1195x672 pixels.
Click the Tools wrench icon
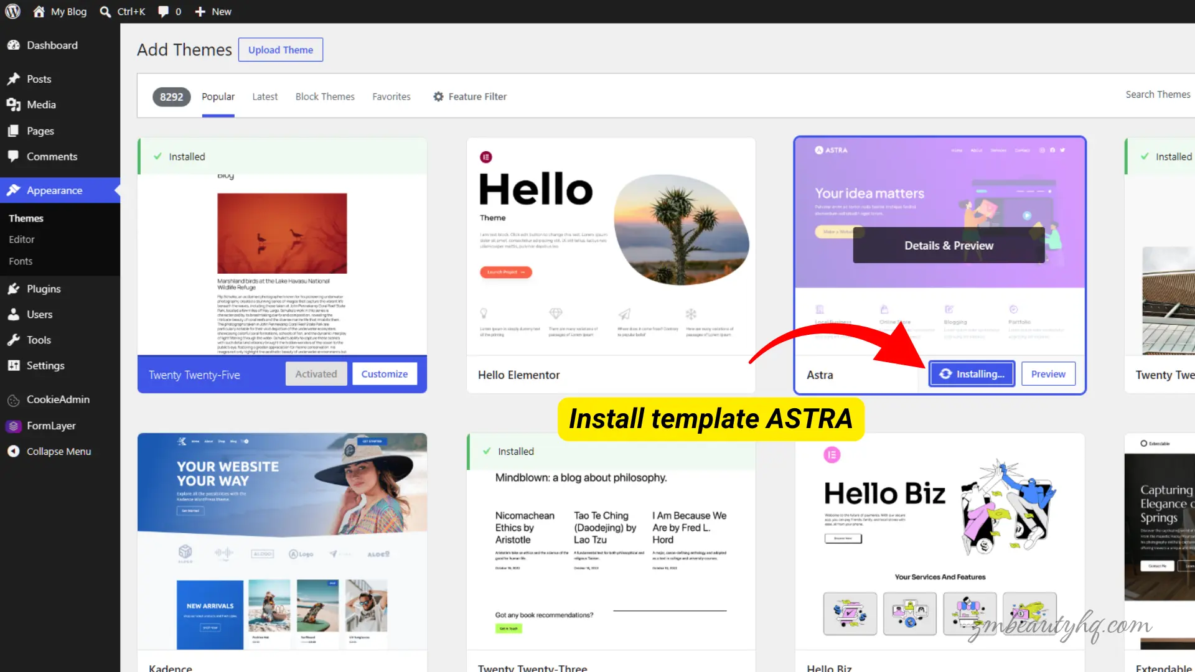click(13, 340)
